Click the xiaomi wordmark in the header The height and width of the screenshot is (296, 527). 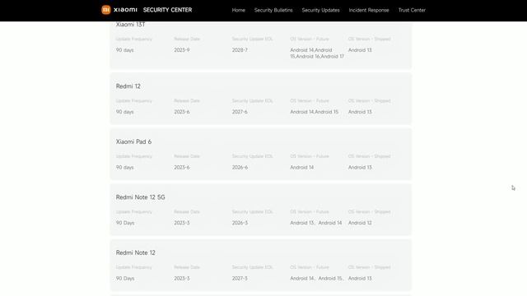pos(125,10)
